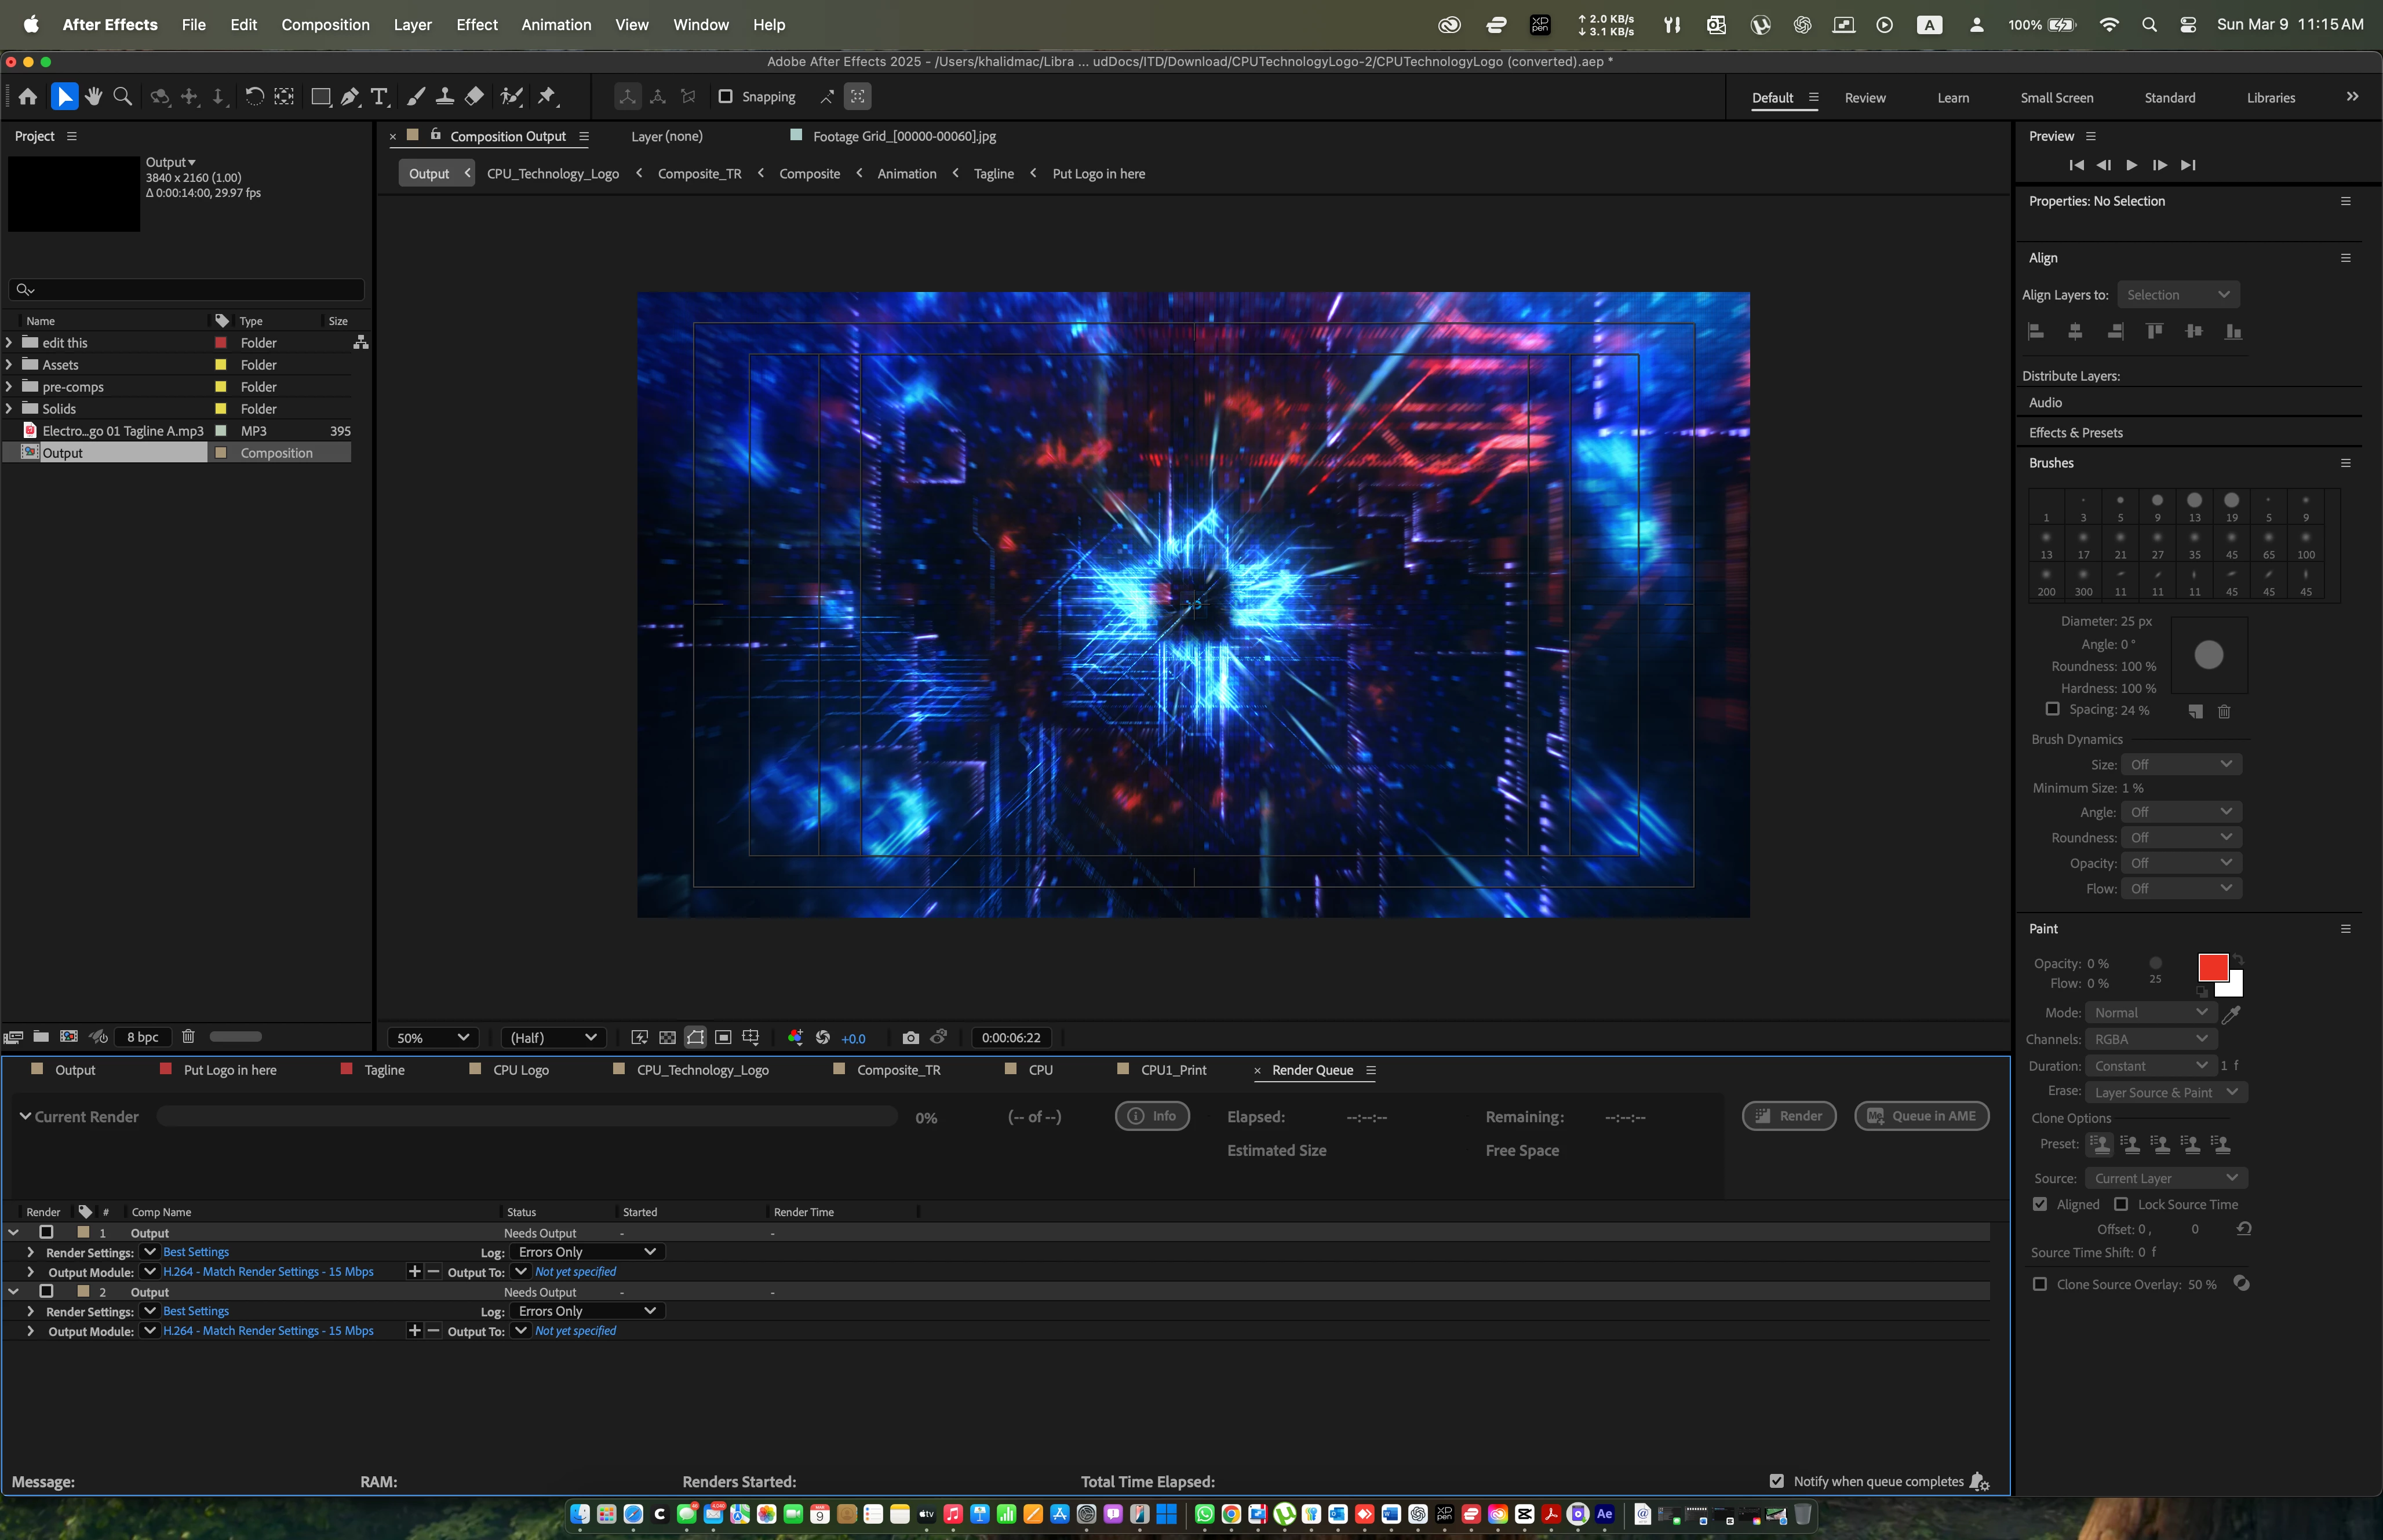Image resolution: width=2383 pixels, height=1540 pixels.
Task: Enable Lock Source Time checkbox
Action: tap(2121, 1204)
